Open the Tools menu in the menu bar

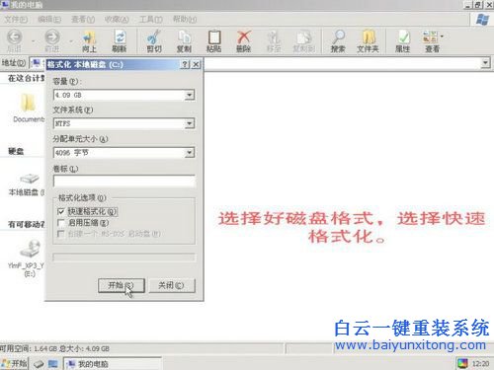coord(151,20)
